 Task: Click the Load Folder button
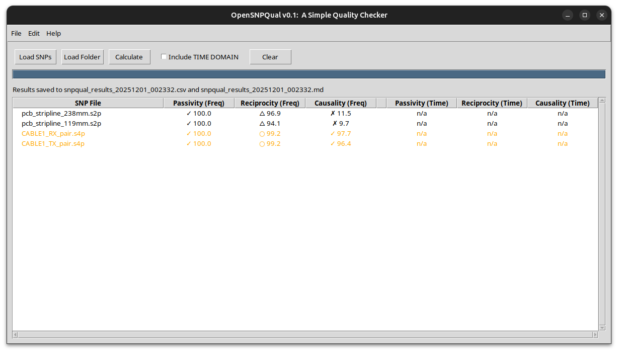click(83, 57)
